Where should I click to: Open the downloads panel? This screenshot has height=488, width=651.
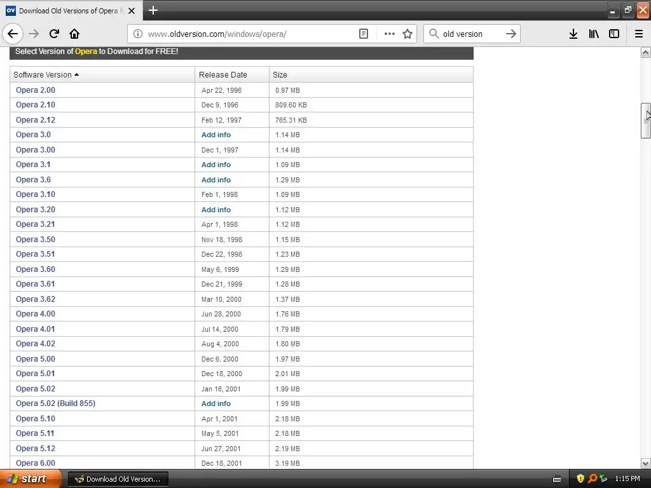(x=573, y=34)
